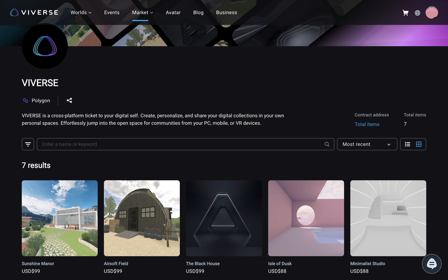This screenshot has width=448, height=280.
Task: Open the Most recent sort dropdown
Action: 367,144
